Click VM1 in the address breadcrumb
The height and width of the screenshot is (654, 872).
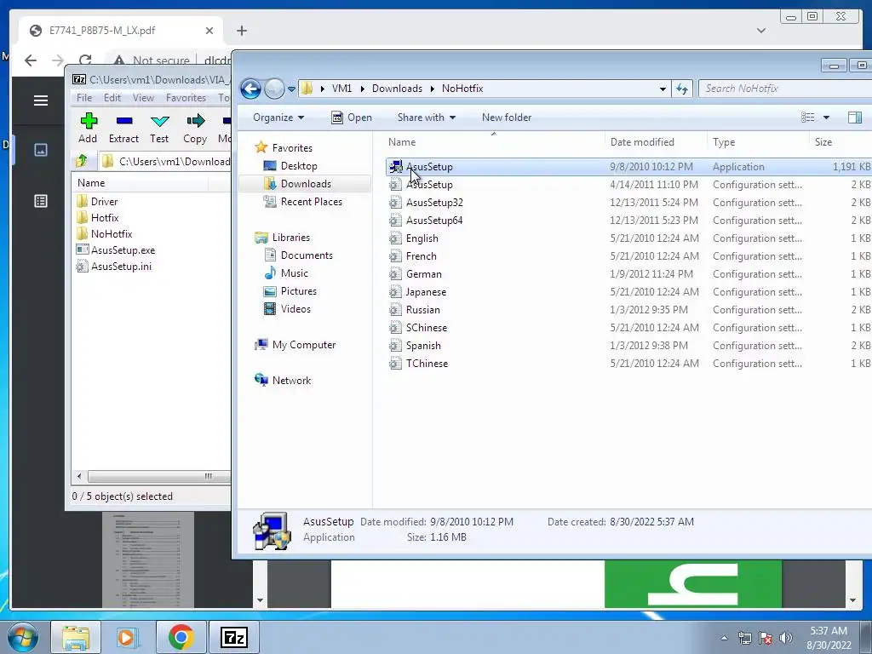click(x=341, y=89)
